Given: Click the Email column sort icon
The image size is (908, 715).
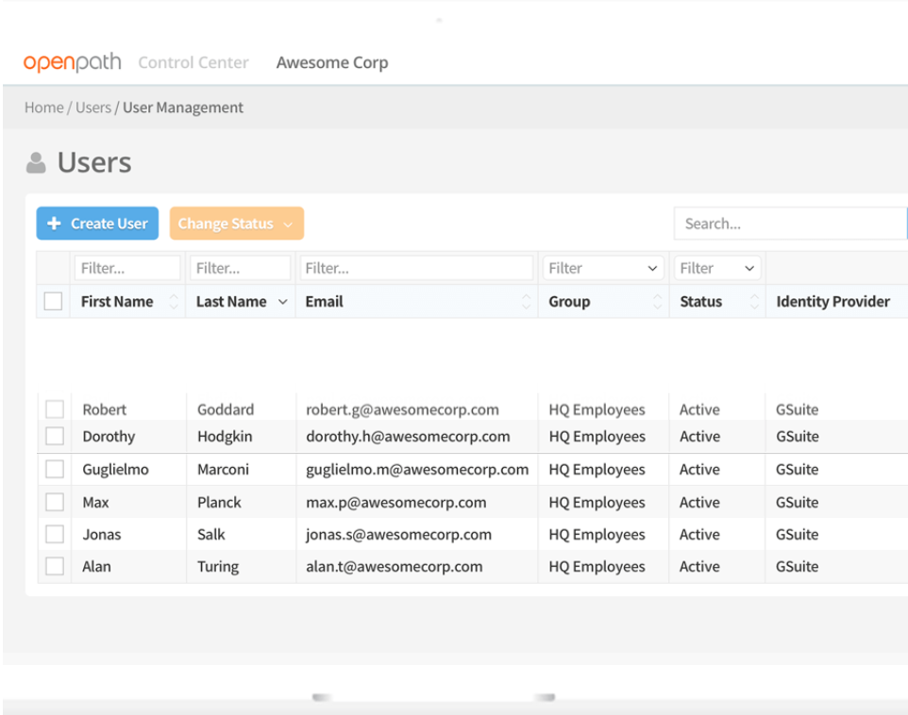Looking at the screenshot, I should pyautogui.click(x=527, y=302).
